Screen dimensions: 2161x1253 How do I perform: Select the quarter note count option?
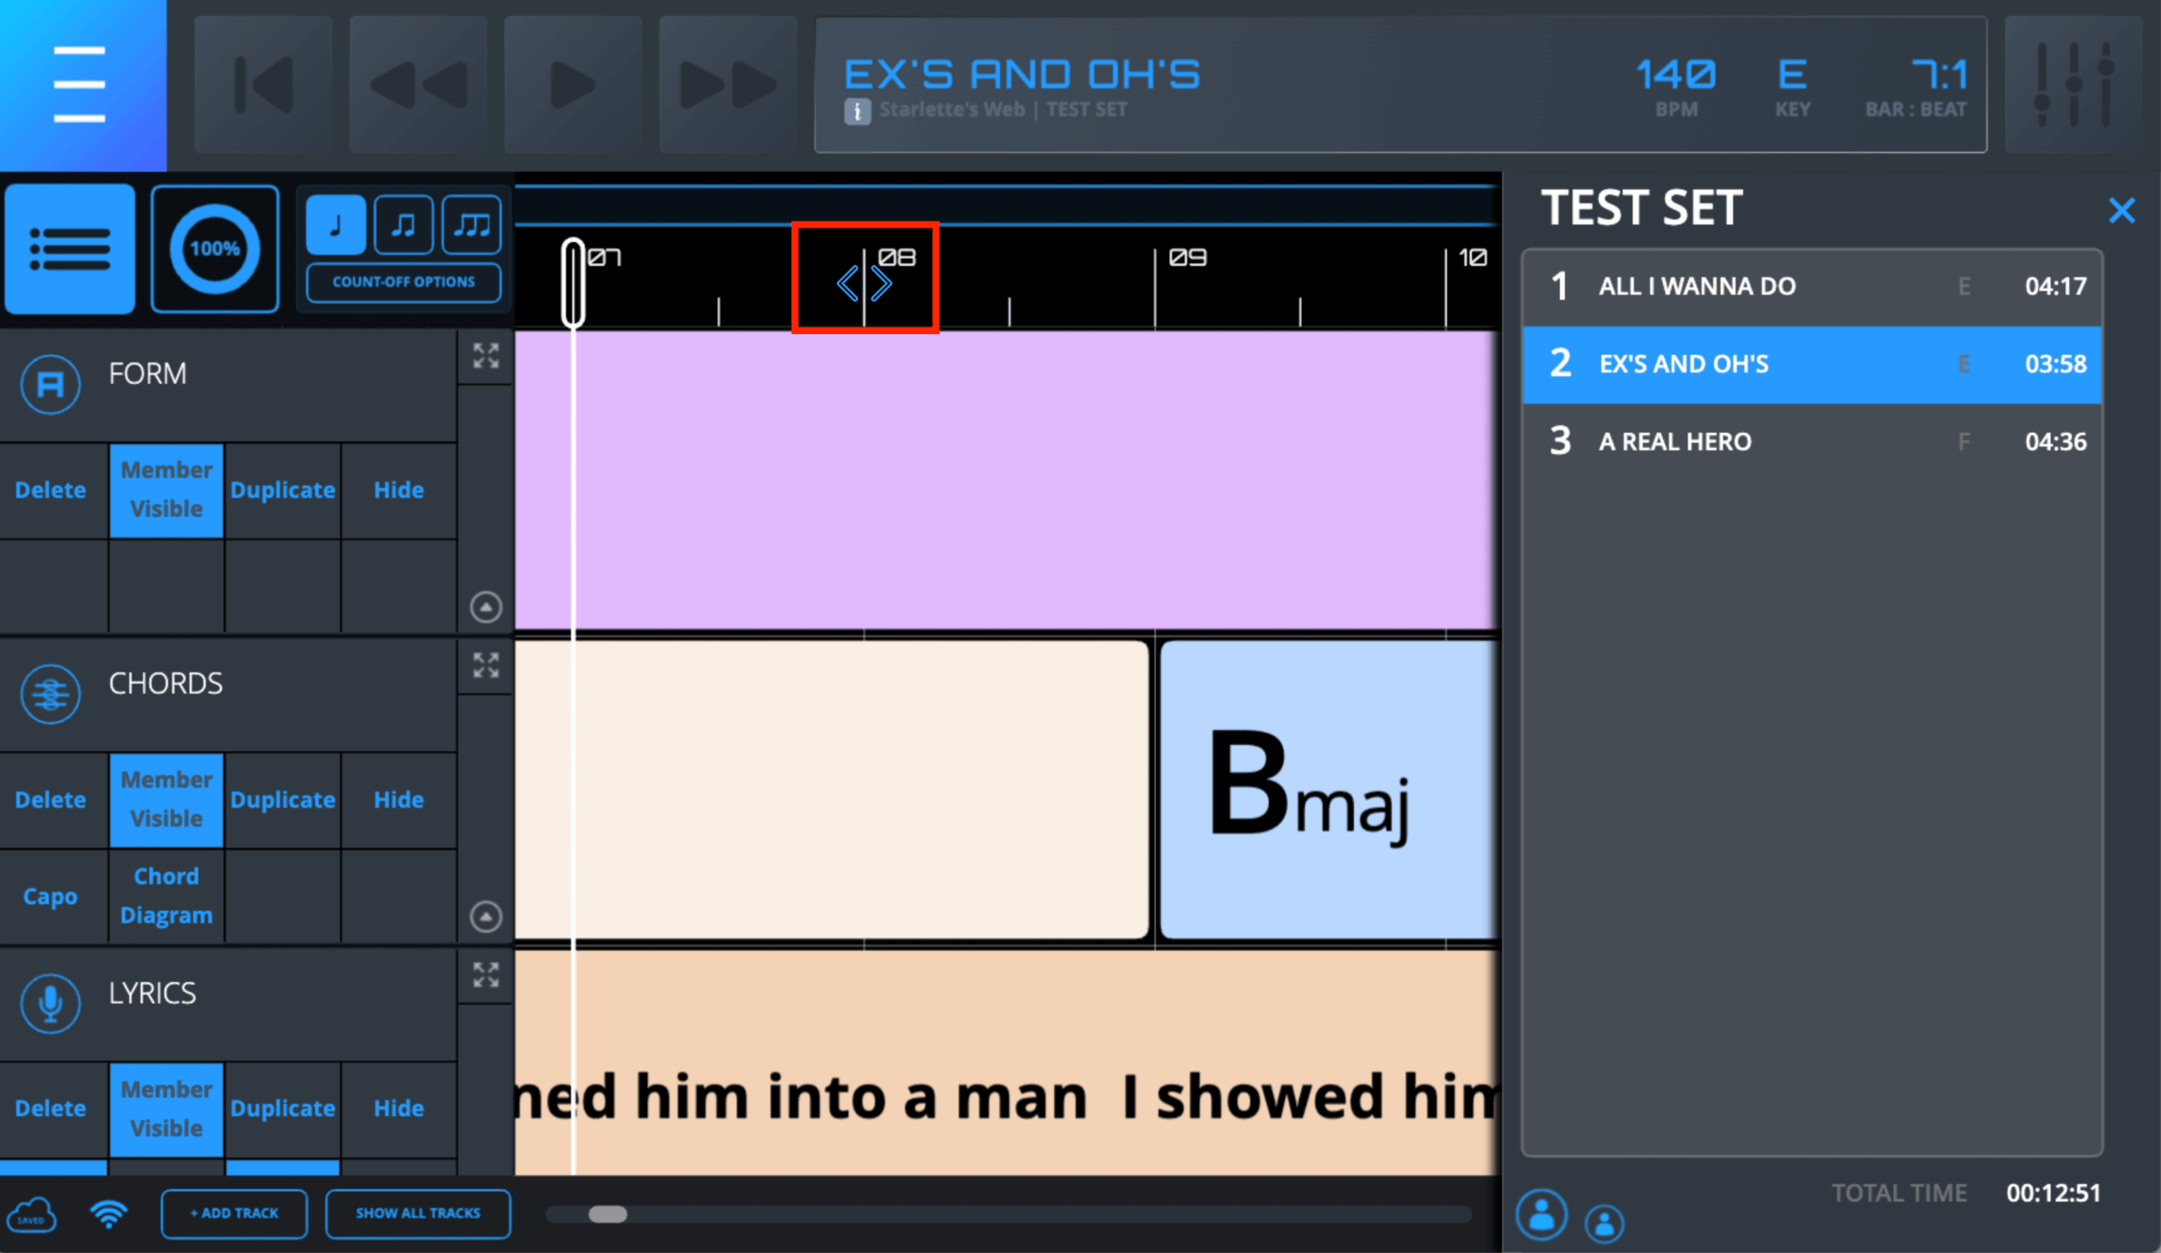335,225
